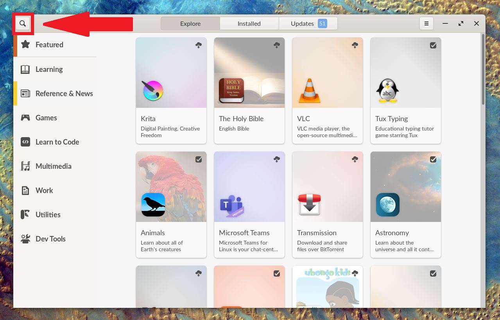500x320 pixels.
Task: Minimize the app center window
Action: click(x=445, y=23)
